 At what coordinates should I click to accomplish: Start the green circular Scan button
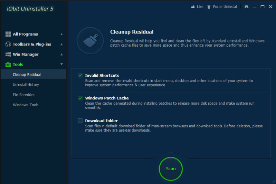pos(171,169)
